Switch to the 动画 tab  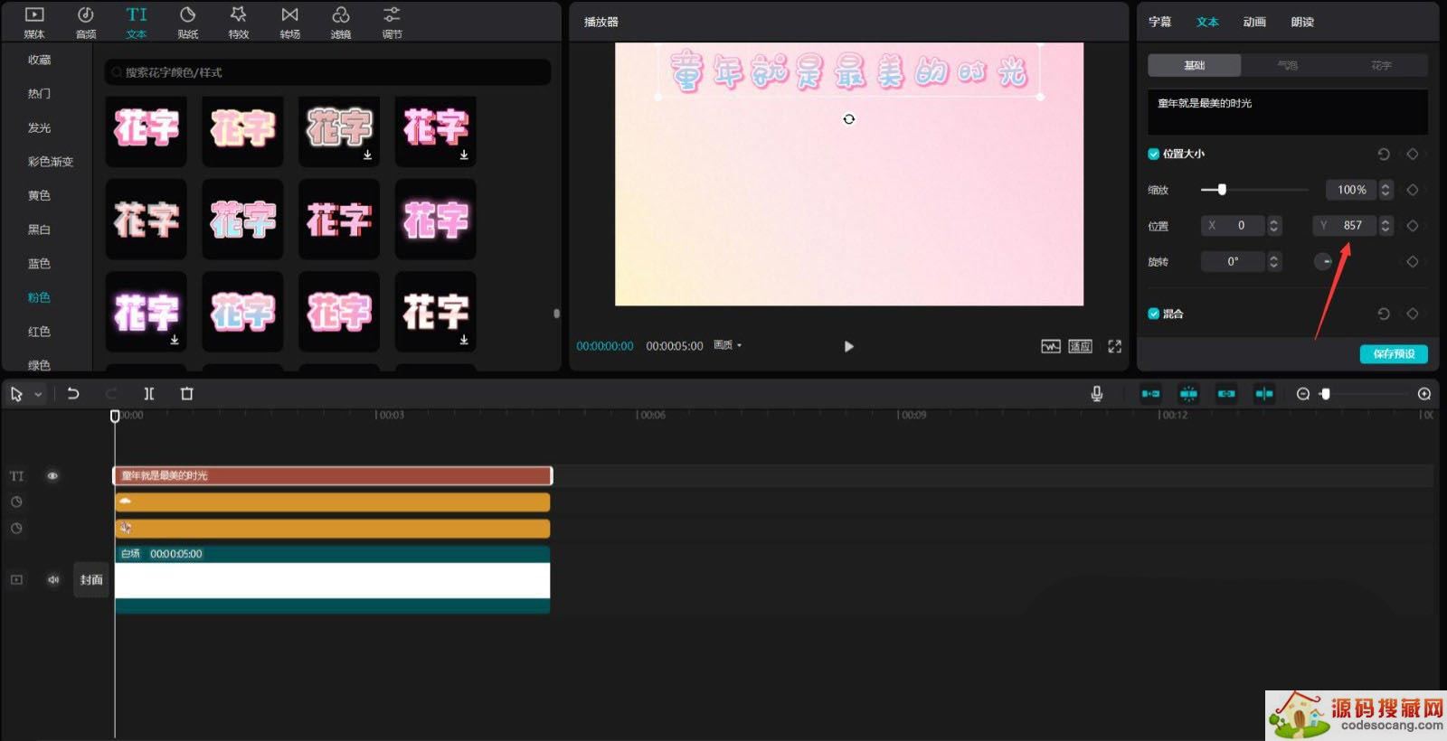(x=1254, y=22)
